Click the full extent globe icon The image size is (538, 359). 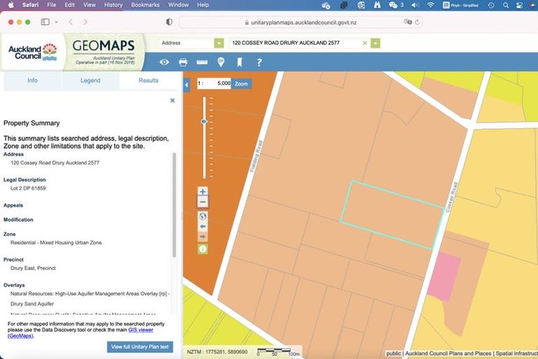point(203,216)
